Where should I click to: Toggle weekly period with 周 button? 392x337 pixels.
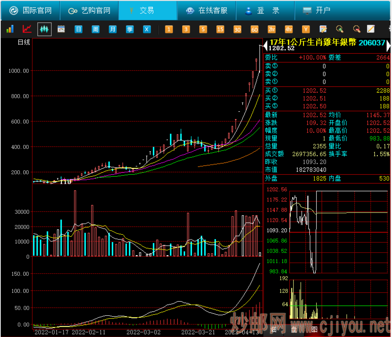[x=95, y=29]
